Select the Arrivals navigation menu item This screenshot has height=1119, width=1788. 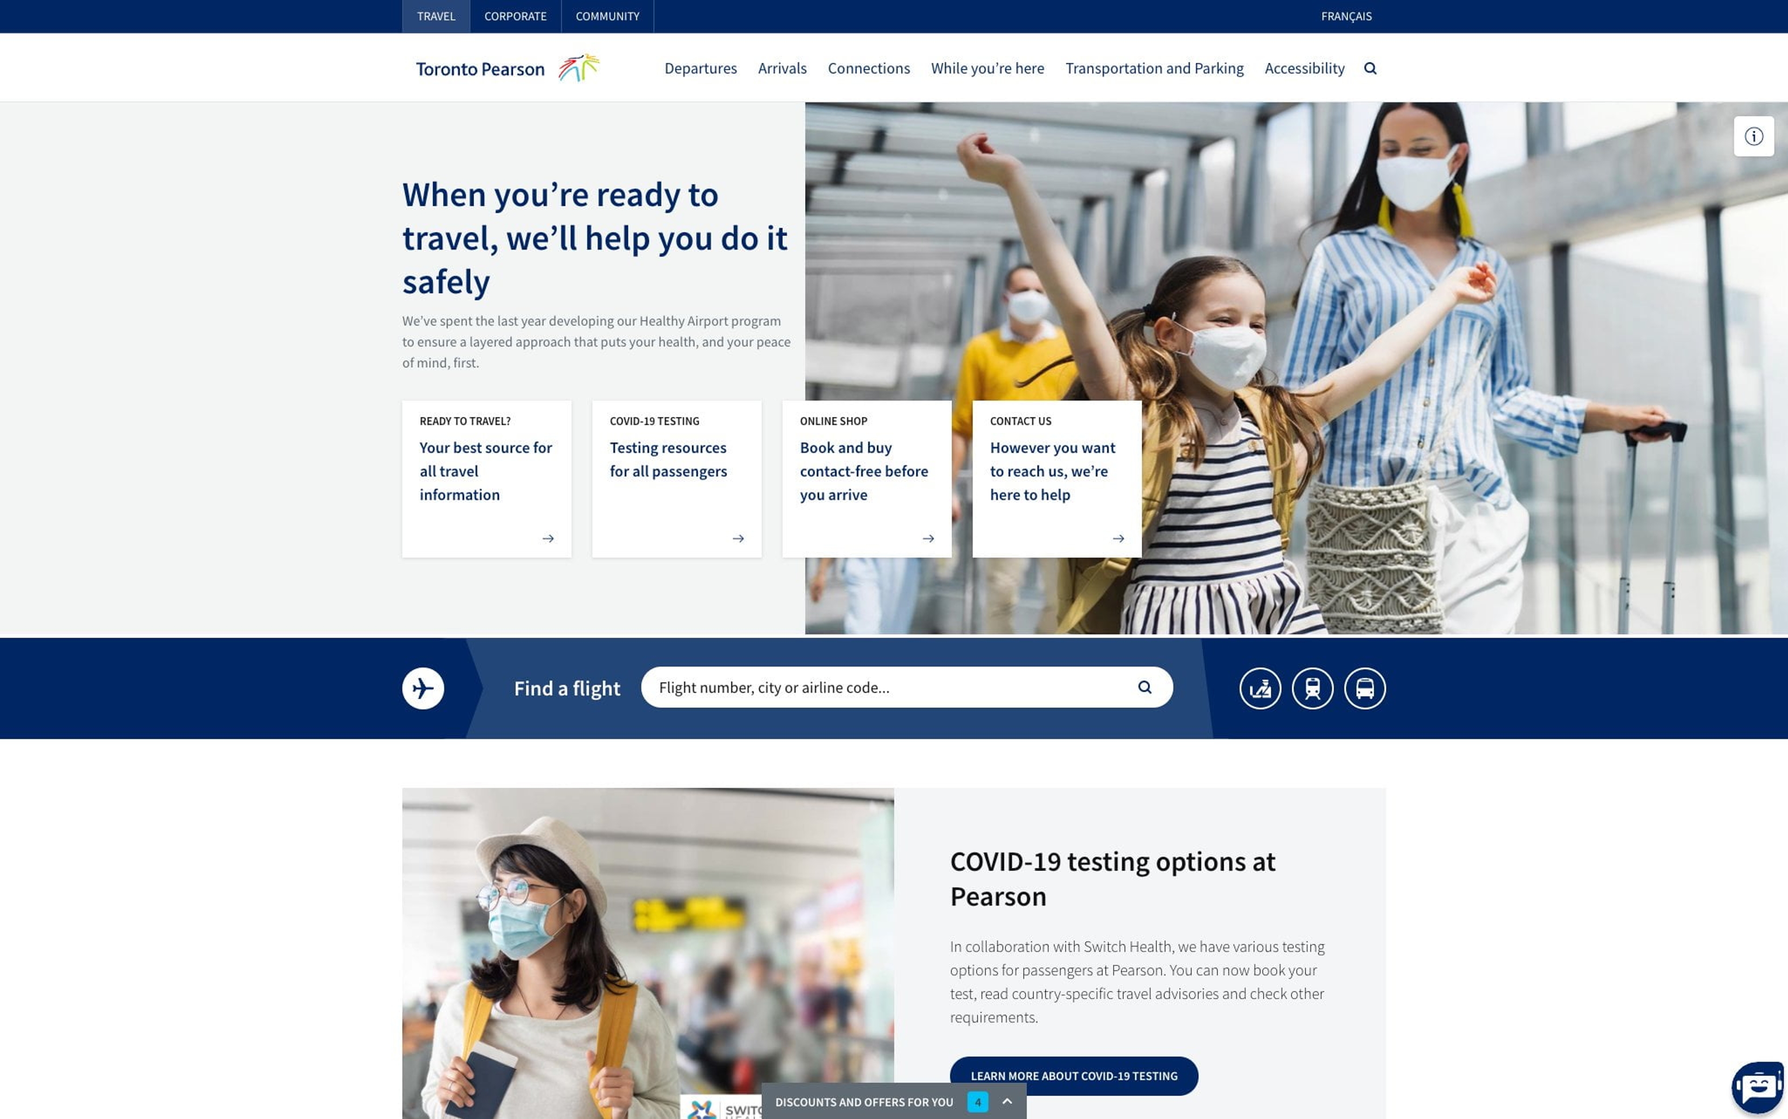point(783,67)
